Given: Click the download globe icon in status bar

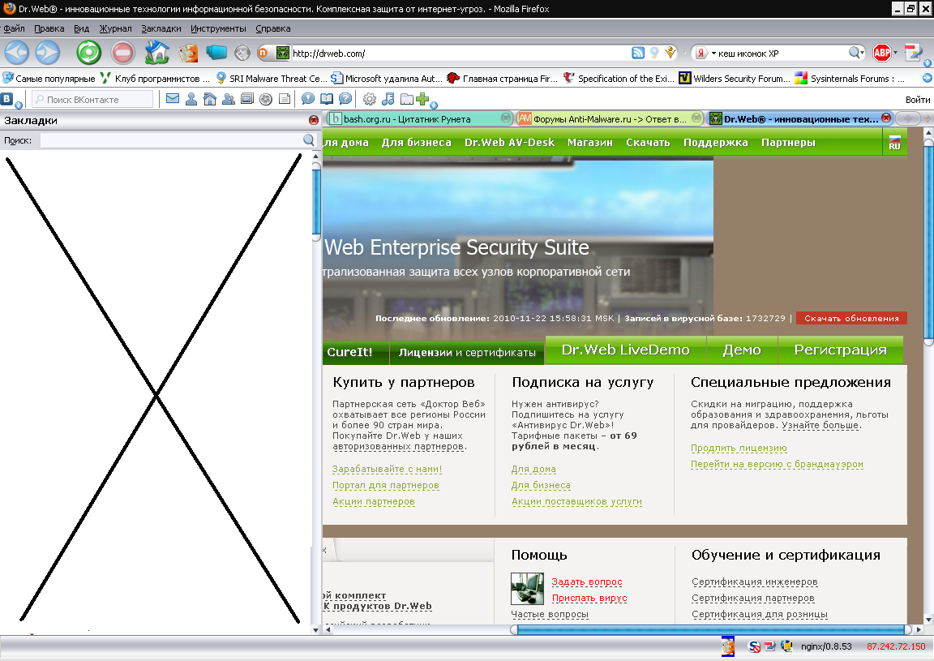Looking at the screenshot, I should coord(786,646).
